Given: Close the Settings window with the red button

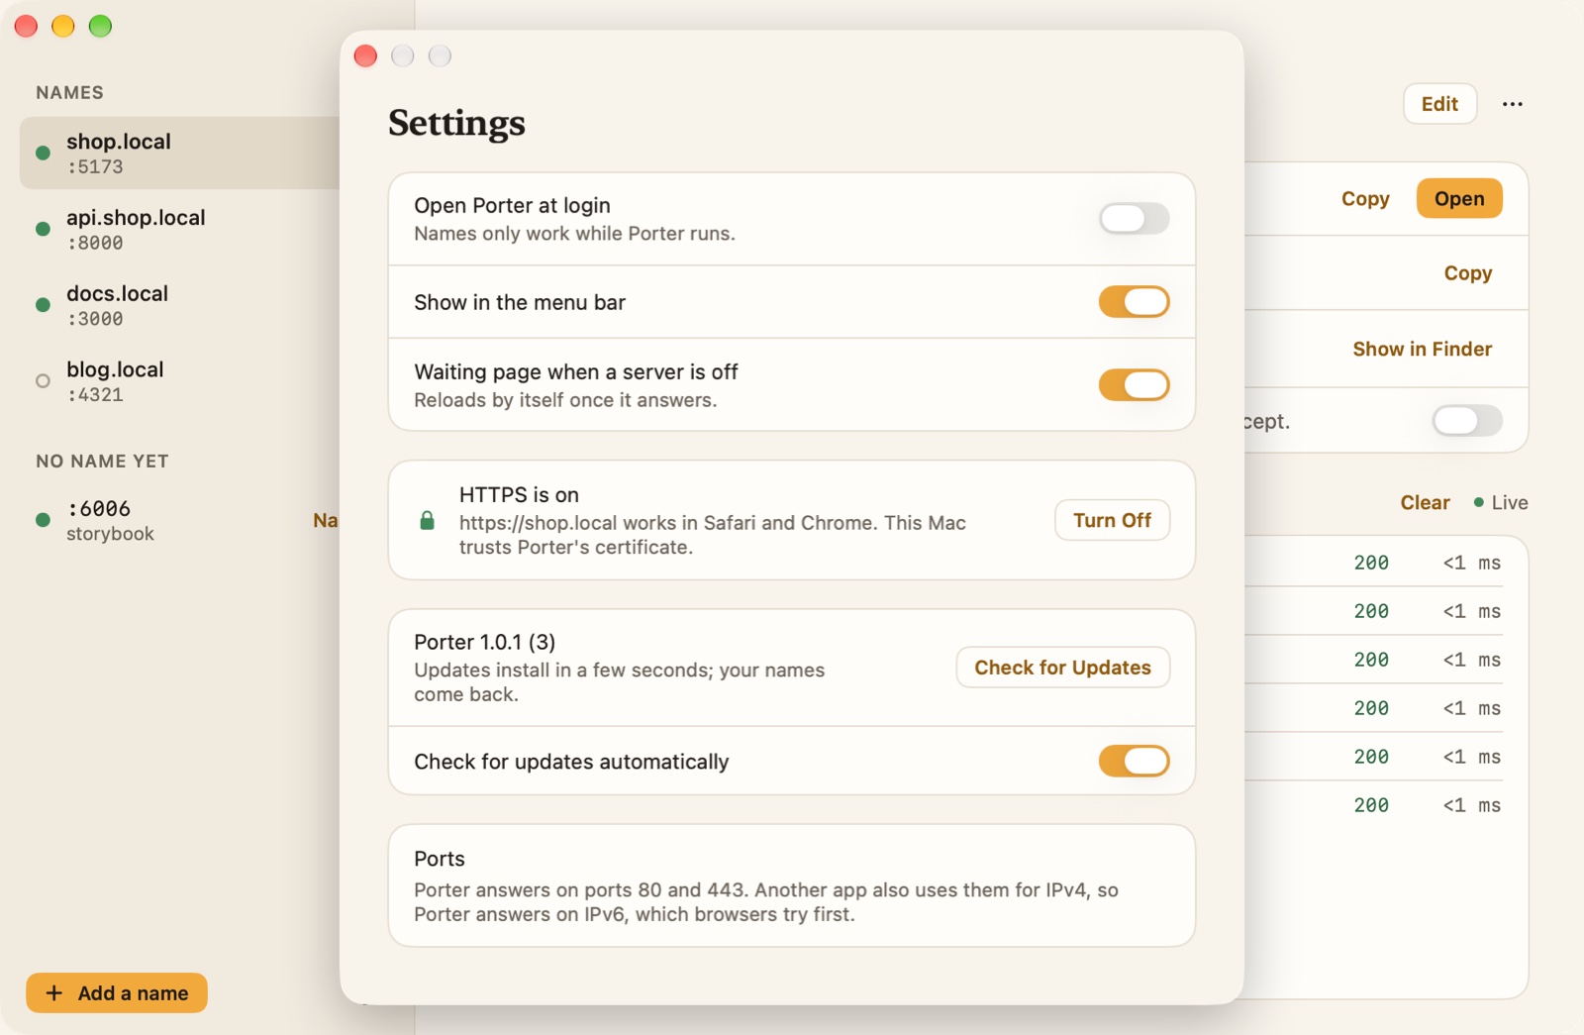Looking at the screenshot, I should tap(365, 55).
